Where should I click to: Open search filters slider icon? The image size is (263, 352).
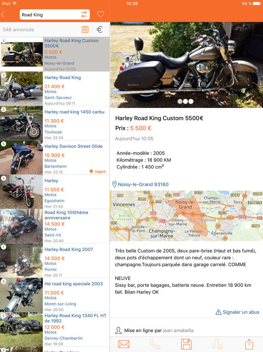84,15
